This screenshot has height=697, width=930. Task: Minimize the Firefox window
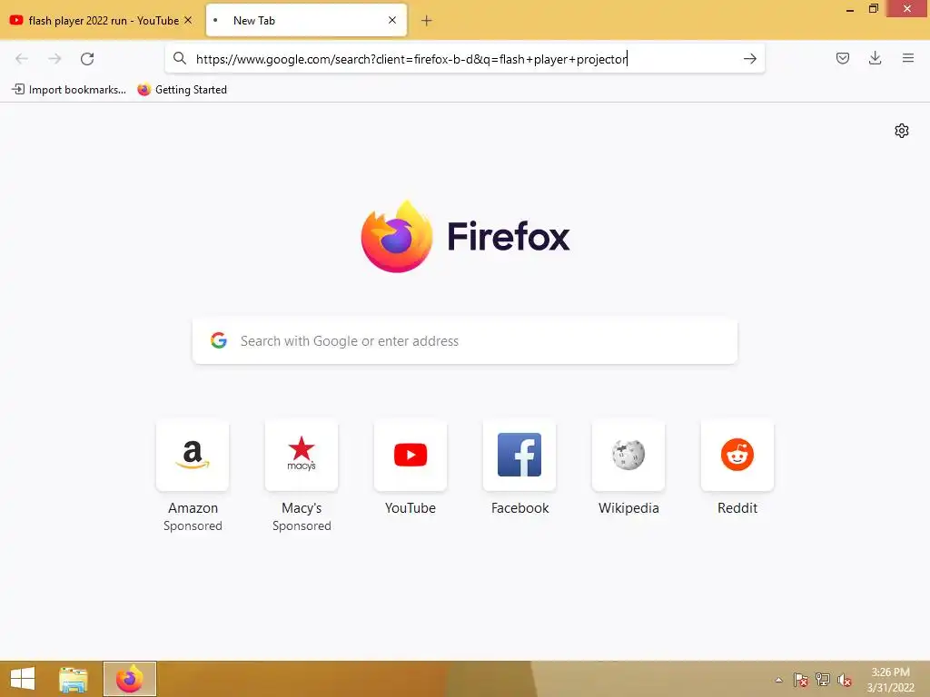coord(850,9)
